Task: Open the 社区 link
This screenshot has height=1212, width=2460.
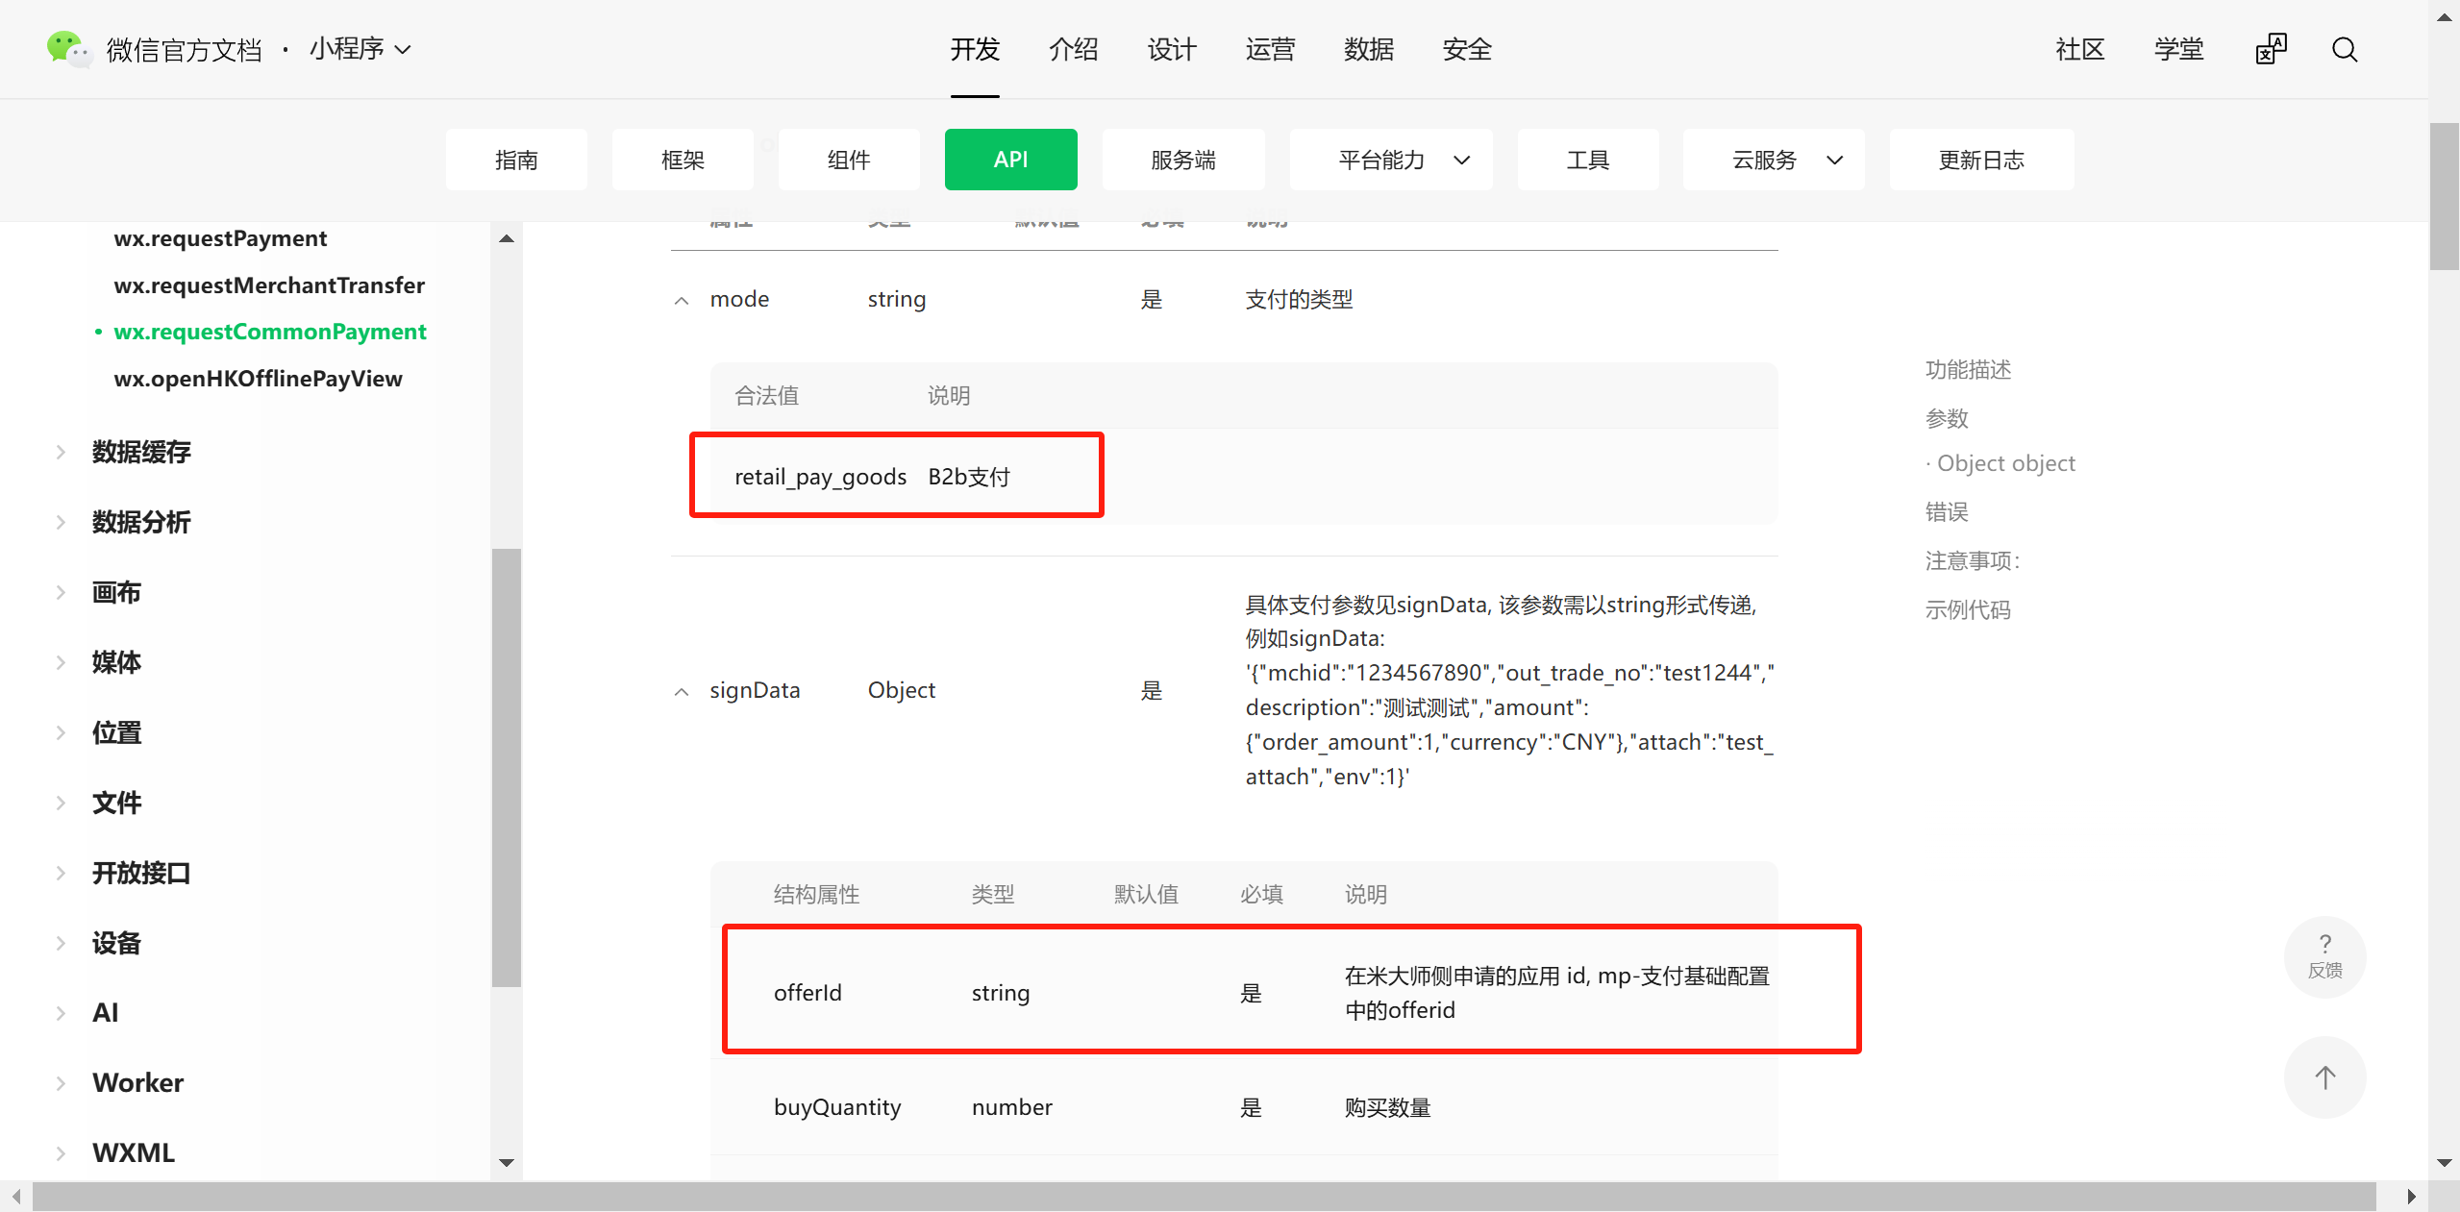Action: 2080,49
